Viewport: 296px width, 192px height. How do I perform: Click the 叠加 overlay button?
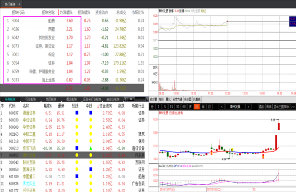click(261, 107)
